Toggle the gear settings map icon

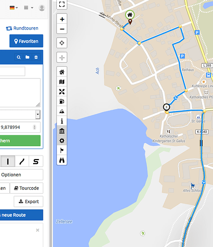[62, 140]
